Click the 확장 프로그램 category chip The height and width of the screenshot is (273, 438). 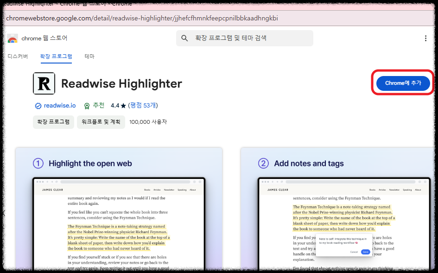(53, 122)
